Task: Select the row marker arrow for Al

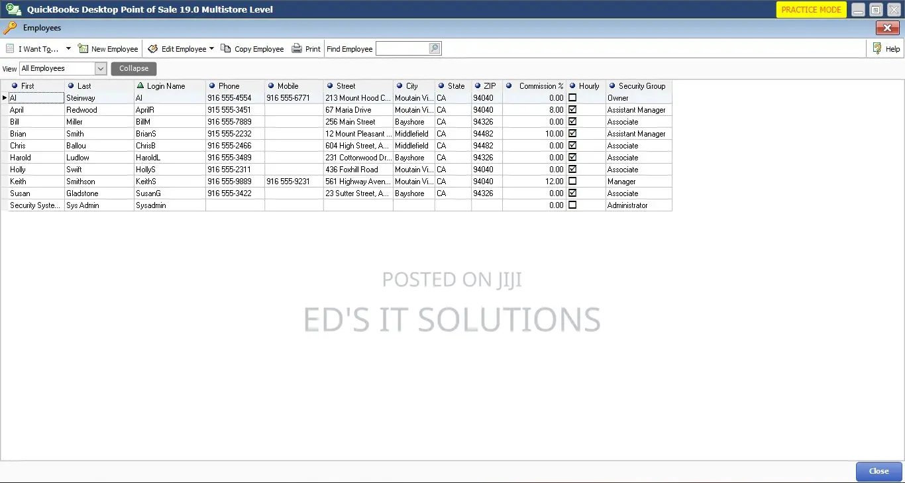Action: (5, 97)
